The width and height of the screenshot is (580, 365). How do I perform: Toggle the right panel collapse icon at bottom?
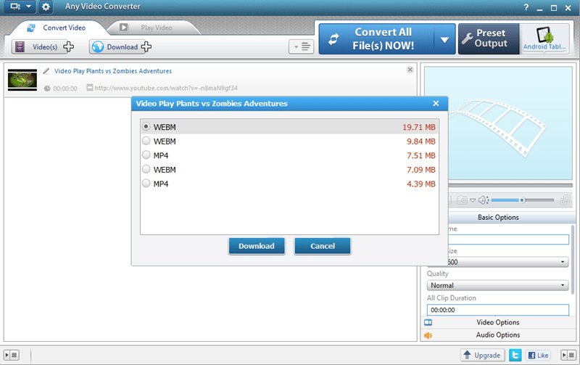coord(568,356)
